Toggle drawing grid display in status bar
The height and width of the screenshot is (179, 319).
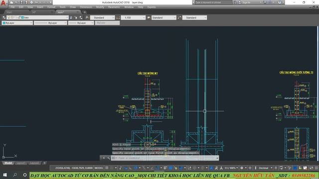pos(107,168)
